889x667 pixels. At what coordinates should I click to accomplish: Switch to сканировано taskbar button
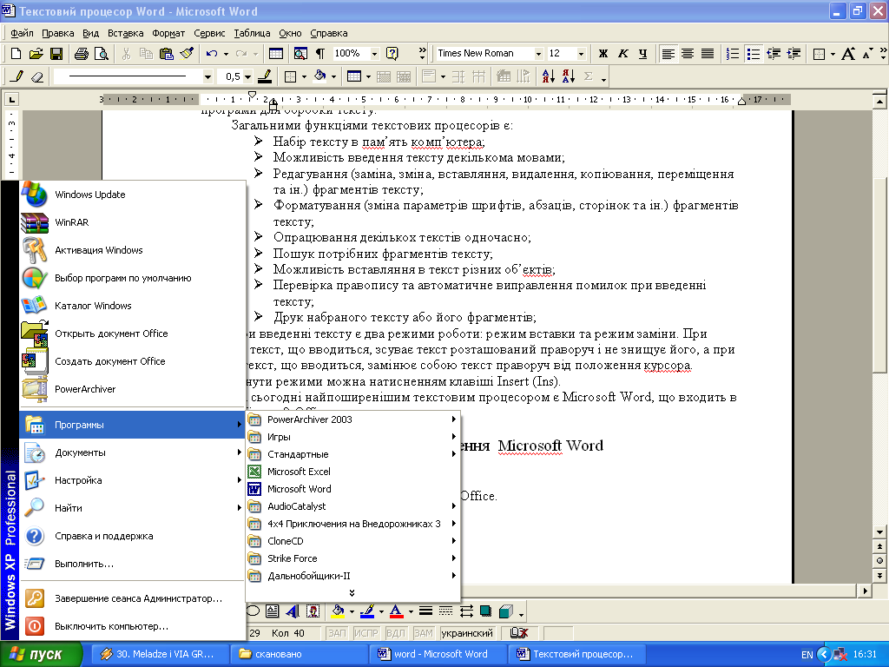[298, 654]
